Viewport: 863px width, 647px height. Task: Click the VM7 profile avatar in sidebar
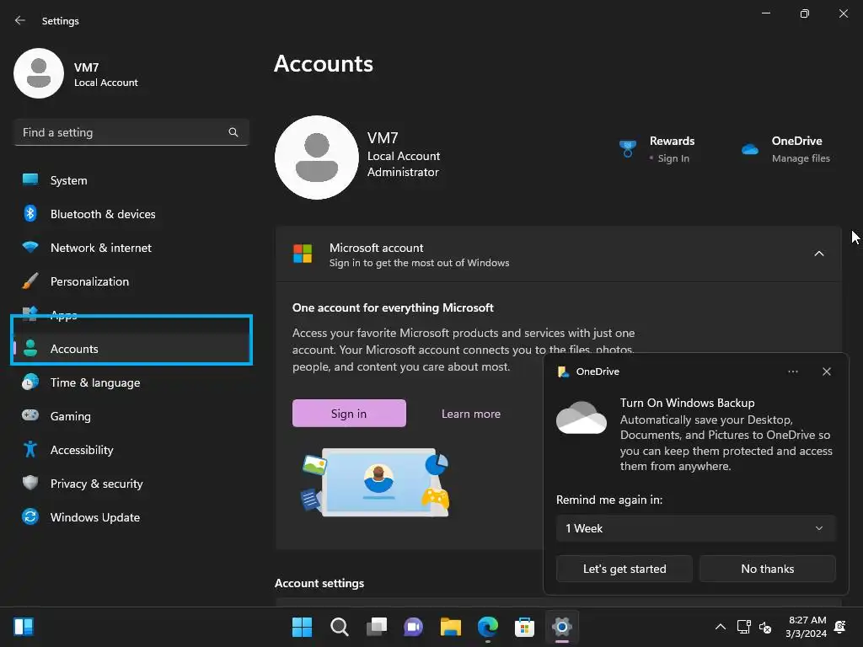[39, 73]
